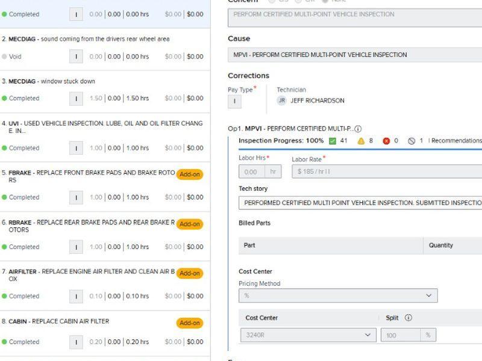The width and height of the screenshot is (482, 361).
Task: Click the gray Void status dot on line 2
Action: pos(5,57)
